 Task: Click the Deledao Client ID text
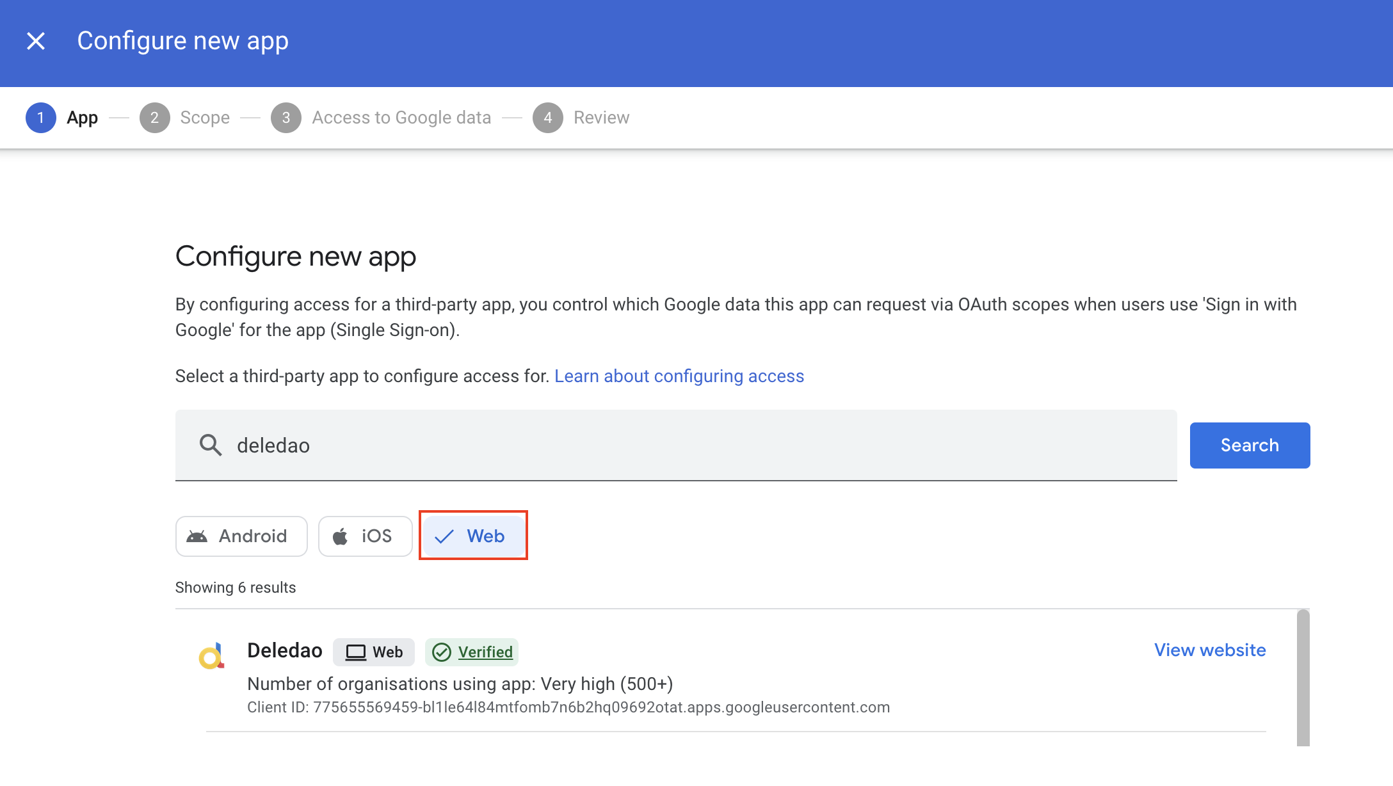[568, 707]
